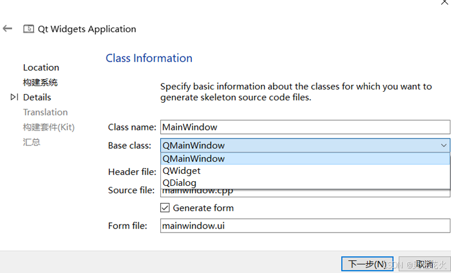Click the 'Specify basic information' description text
This screenshot has height=273, width=451.
point(296,92)
